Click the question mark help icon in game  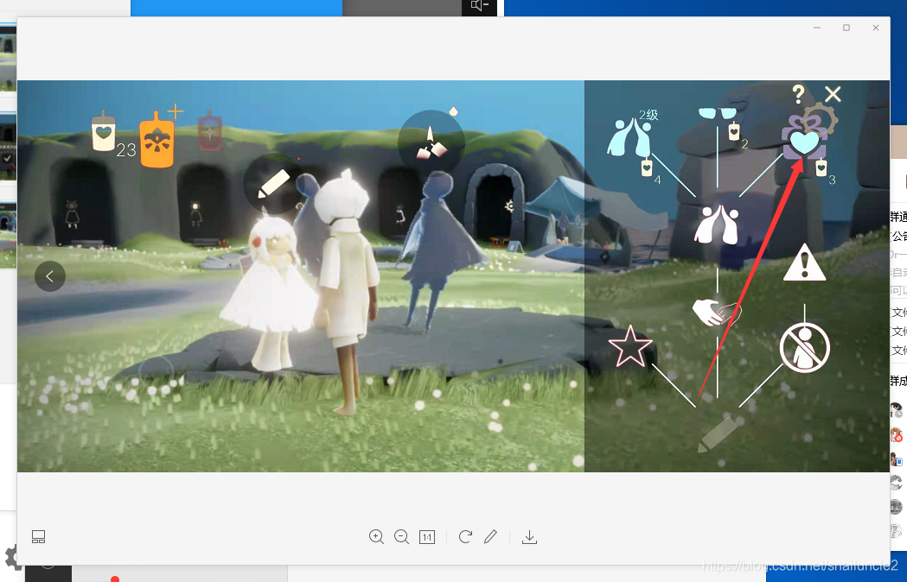(x=798, y=93)
